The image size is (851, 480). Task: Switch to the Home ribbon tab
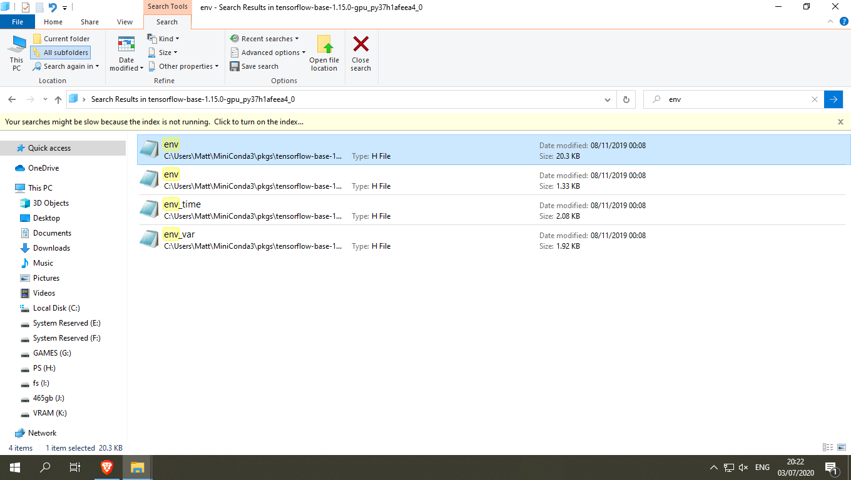coord(53,22)
